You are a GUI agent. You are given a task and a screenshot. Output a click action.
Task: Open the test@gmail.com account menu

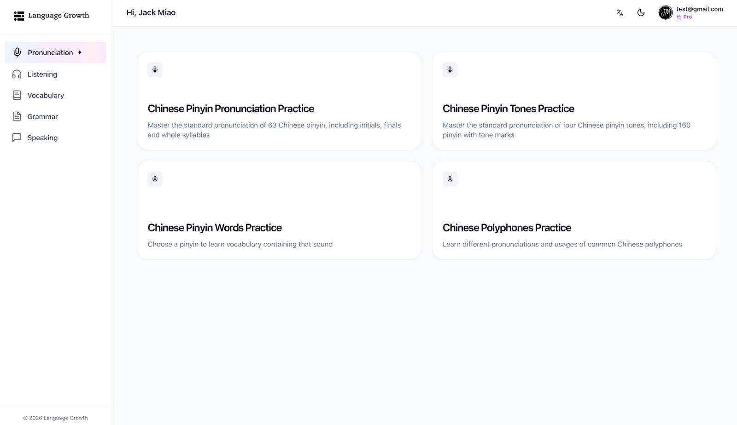tap(699, 9)
